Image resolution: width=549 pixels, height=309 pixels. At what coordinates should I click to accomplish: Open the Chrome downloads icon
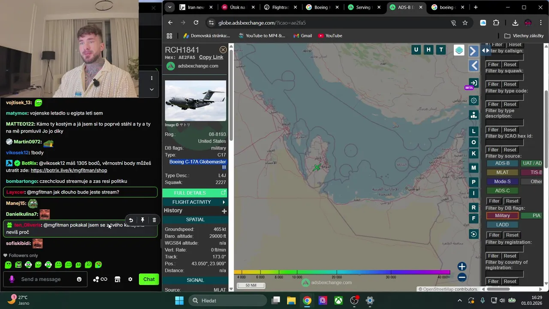515,23
